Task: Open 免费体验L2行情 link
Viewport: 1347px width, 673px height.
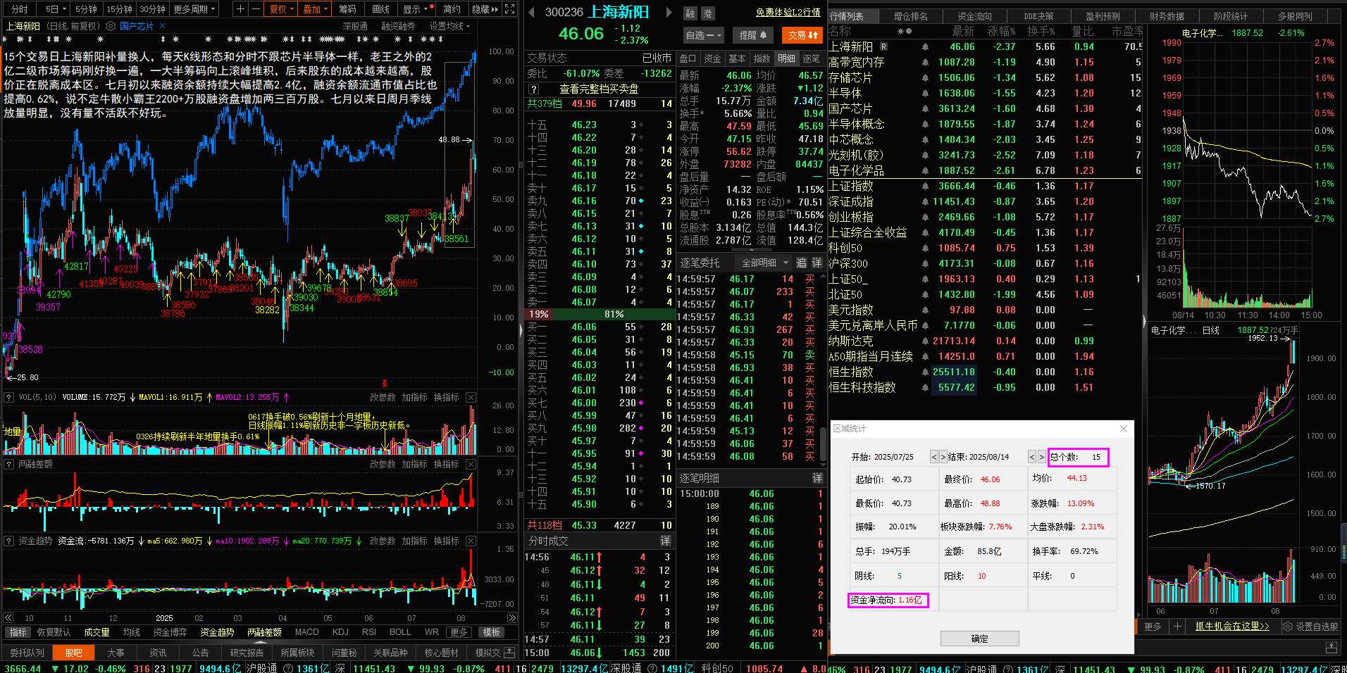Action: 788,12
